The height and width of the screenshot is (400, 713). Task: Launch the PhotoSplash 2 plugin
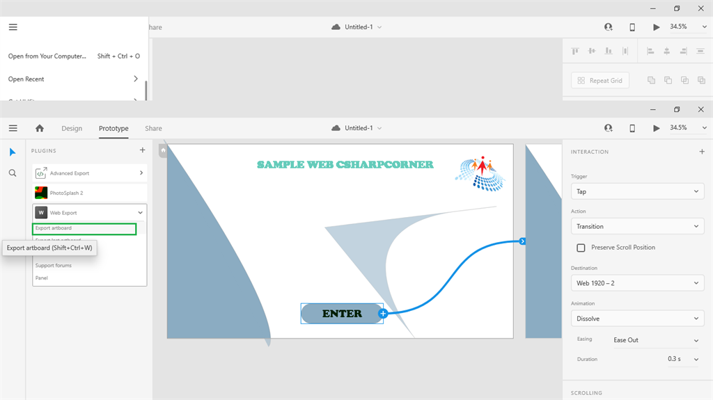click(90, 193)
